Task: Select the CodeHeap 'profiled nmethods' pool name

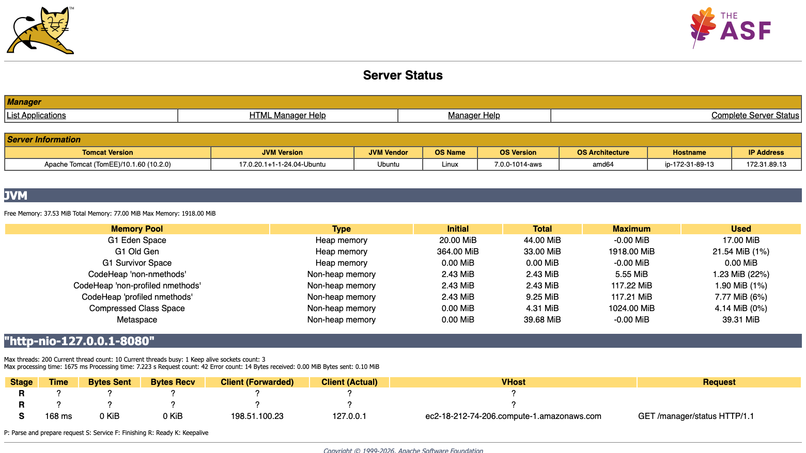Action: [137, 297]
